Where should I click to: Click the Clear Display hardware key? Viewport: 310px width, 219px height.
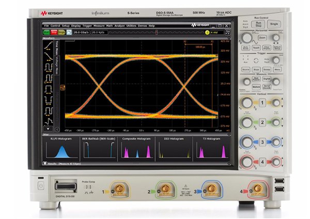pyautogui.click(x=267, y=48)
